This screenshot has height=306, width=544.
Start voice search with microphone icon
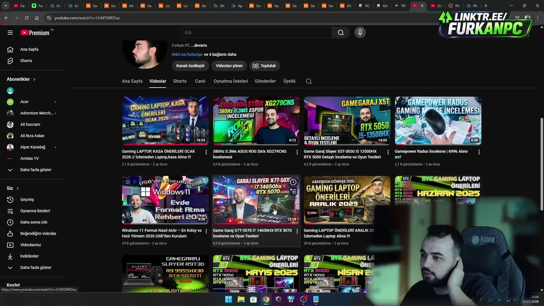[x=360, y=33]
